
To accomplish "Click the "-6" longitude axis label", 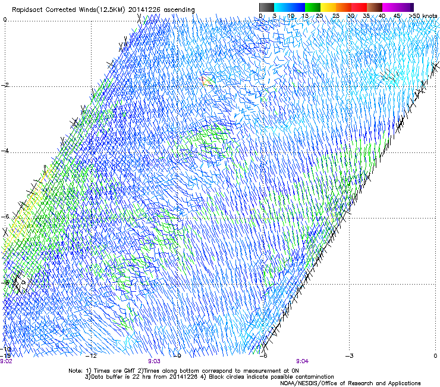I will pos(263,356).
